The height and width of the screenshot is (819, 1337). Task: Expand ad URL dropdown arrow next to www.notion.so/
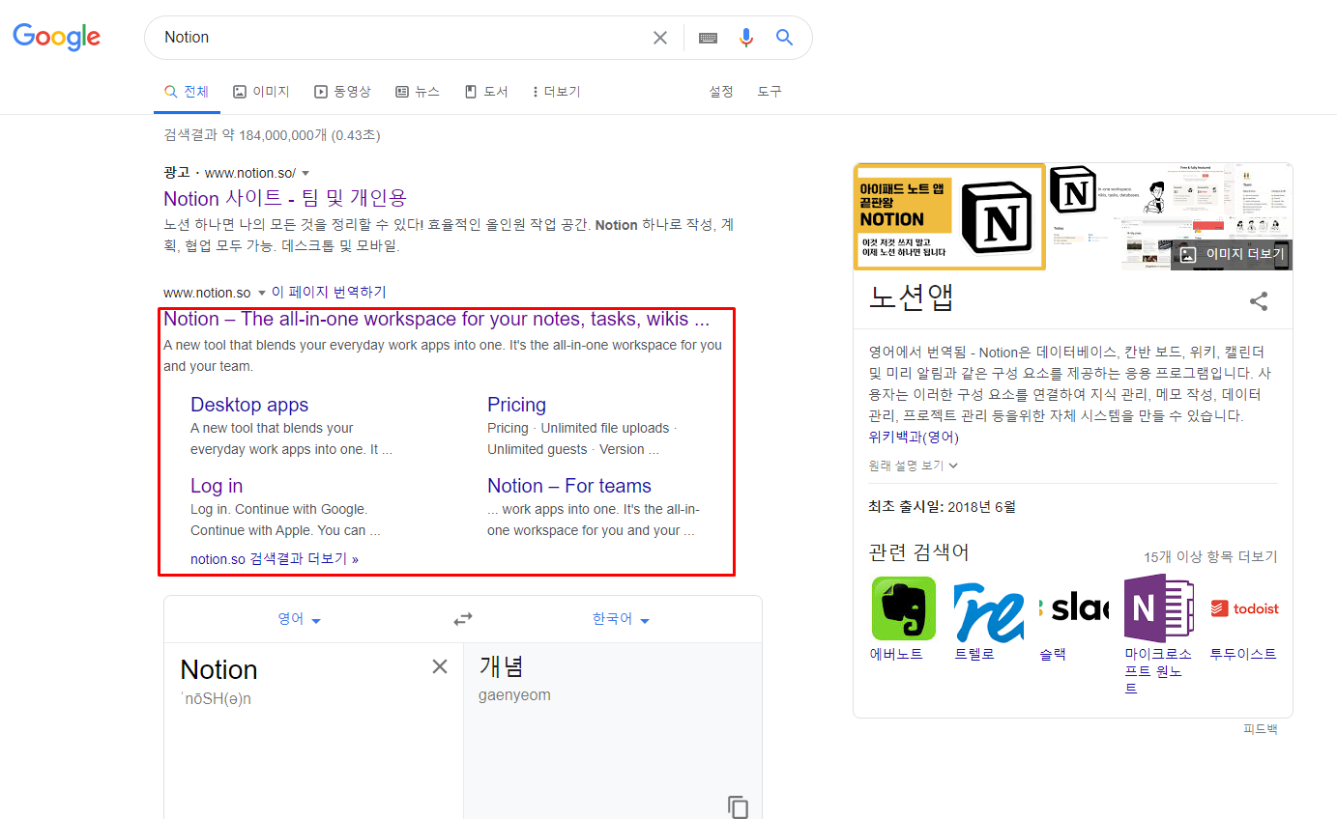pyautogui.click(x=305, y=173)
